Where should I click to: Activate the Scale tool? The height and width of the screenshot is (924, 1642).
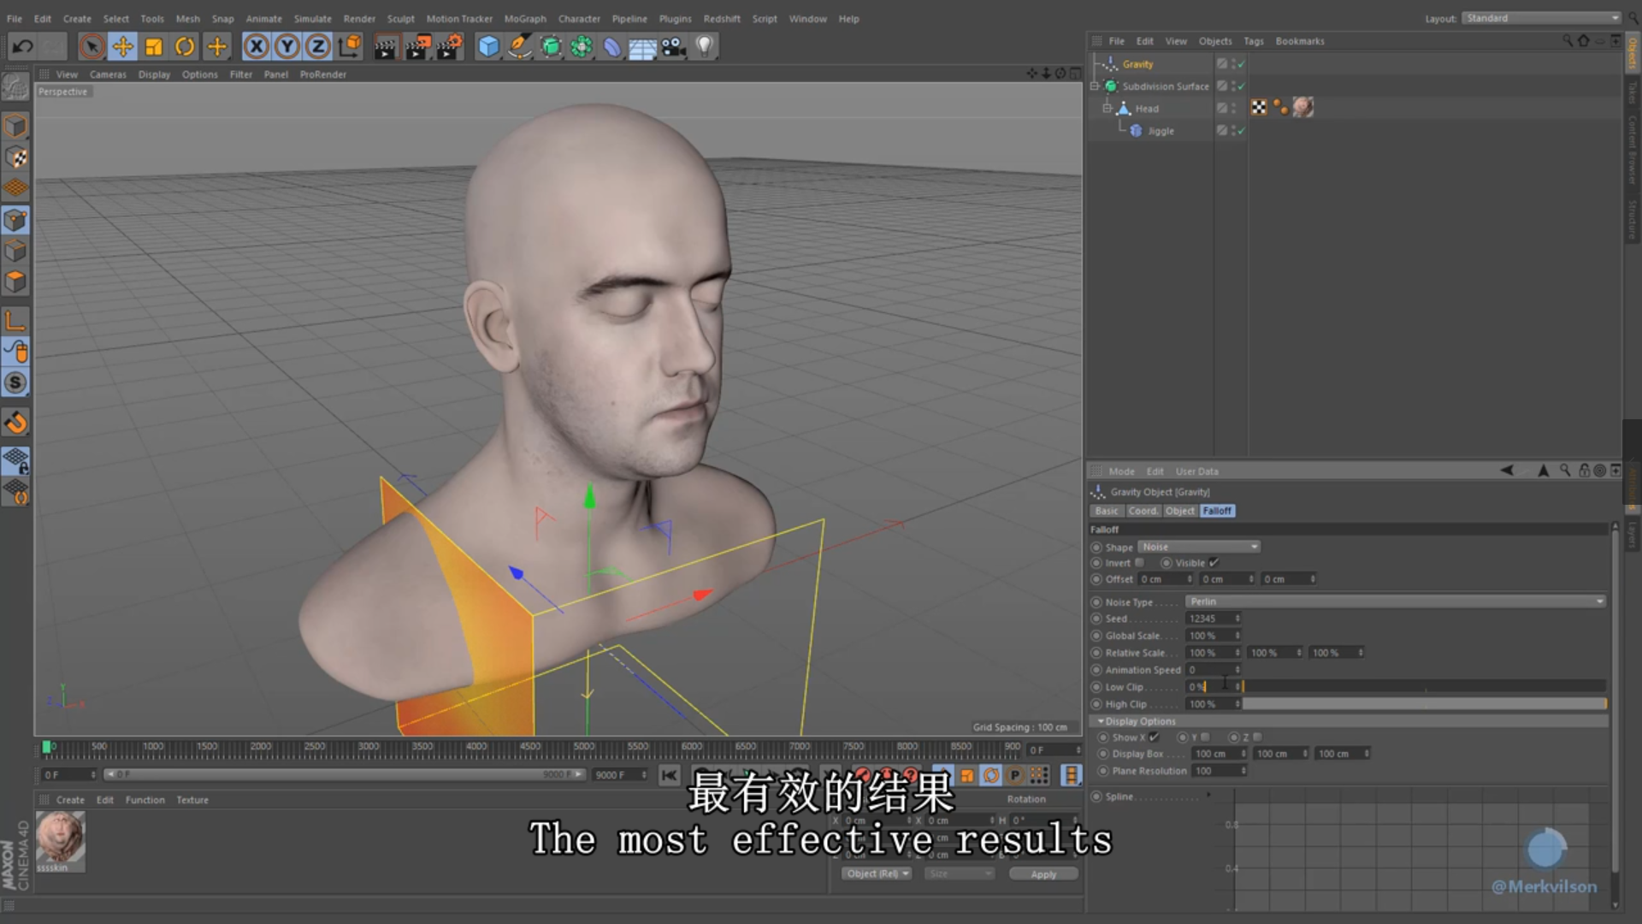coord(154,46)
